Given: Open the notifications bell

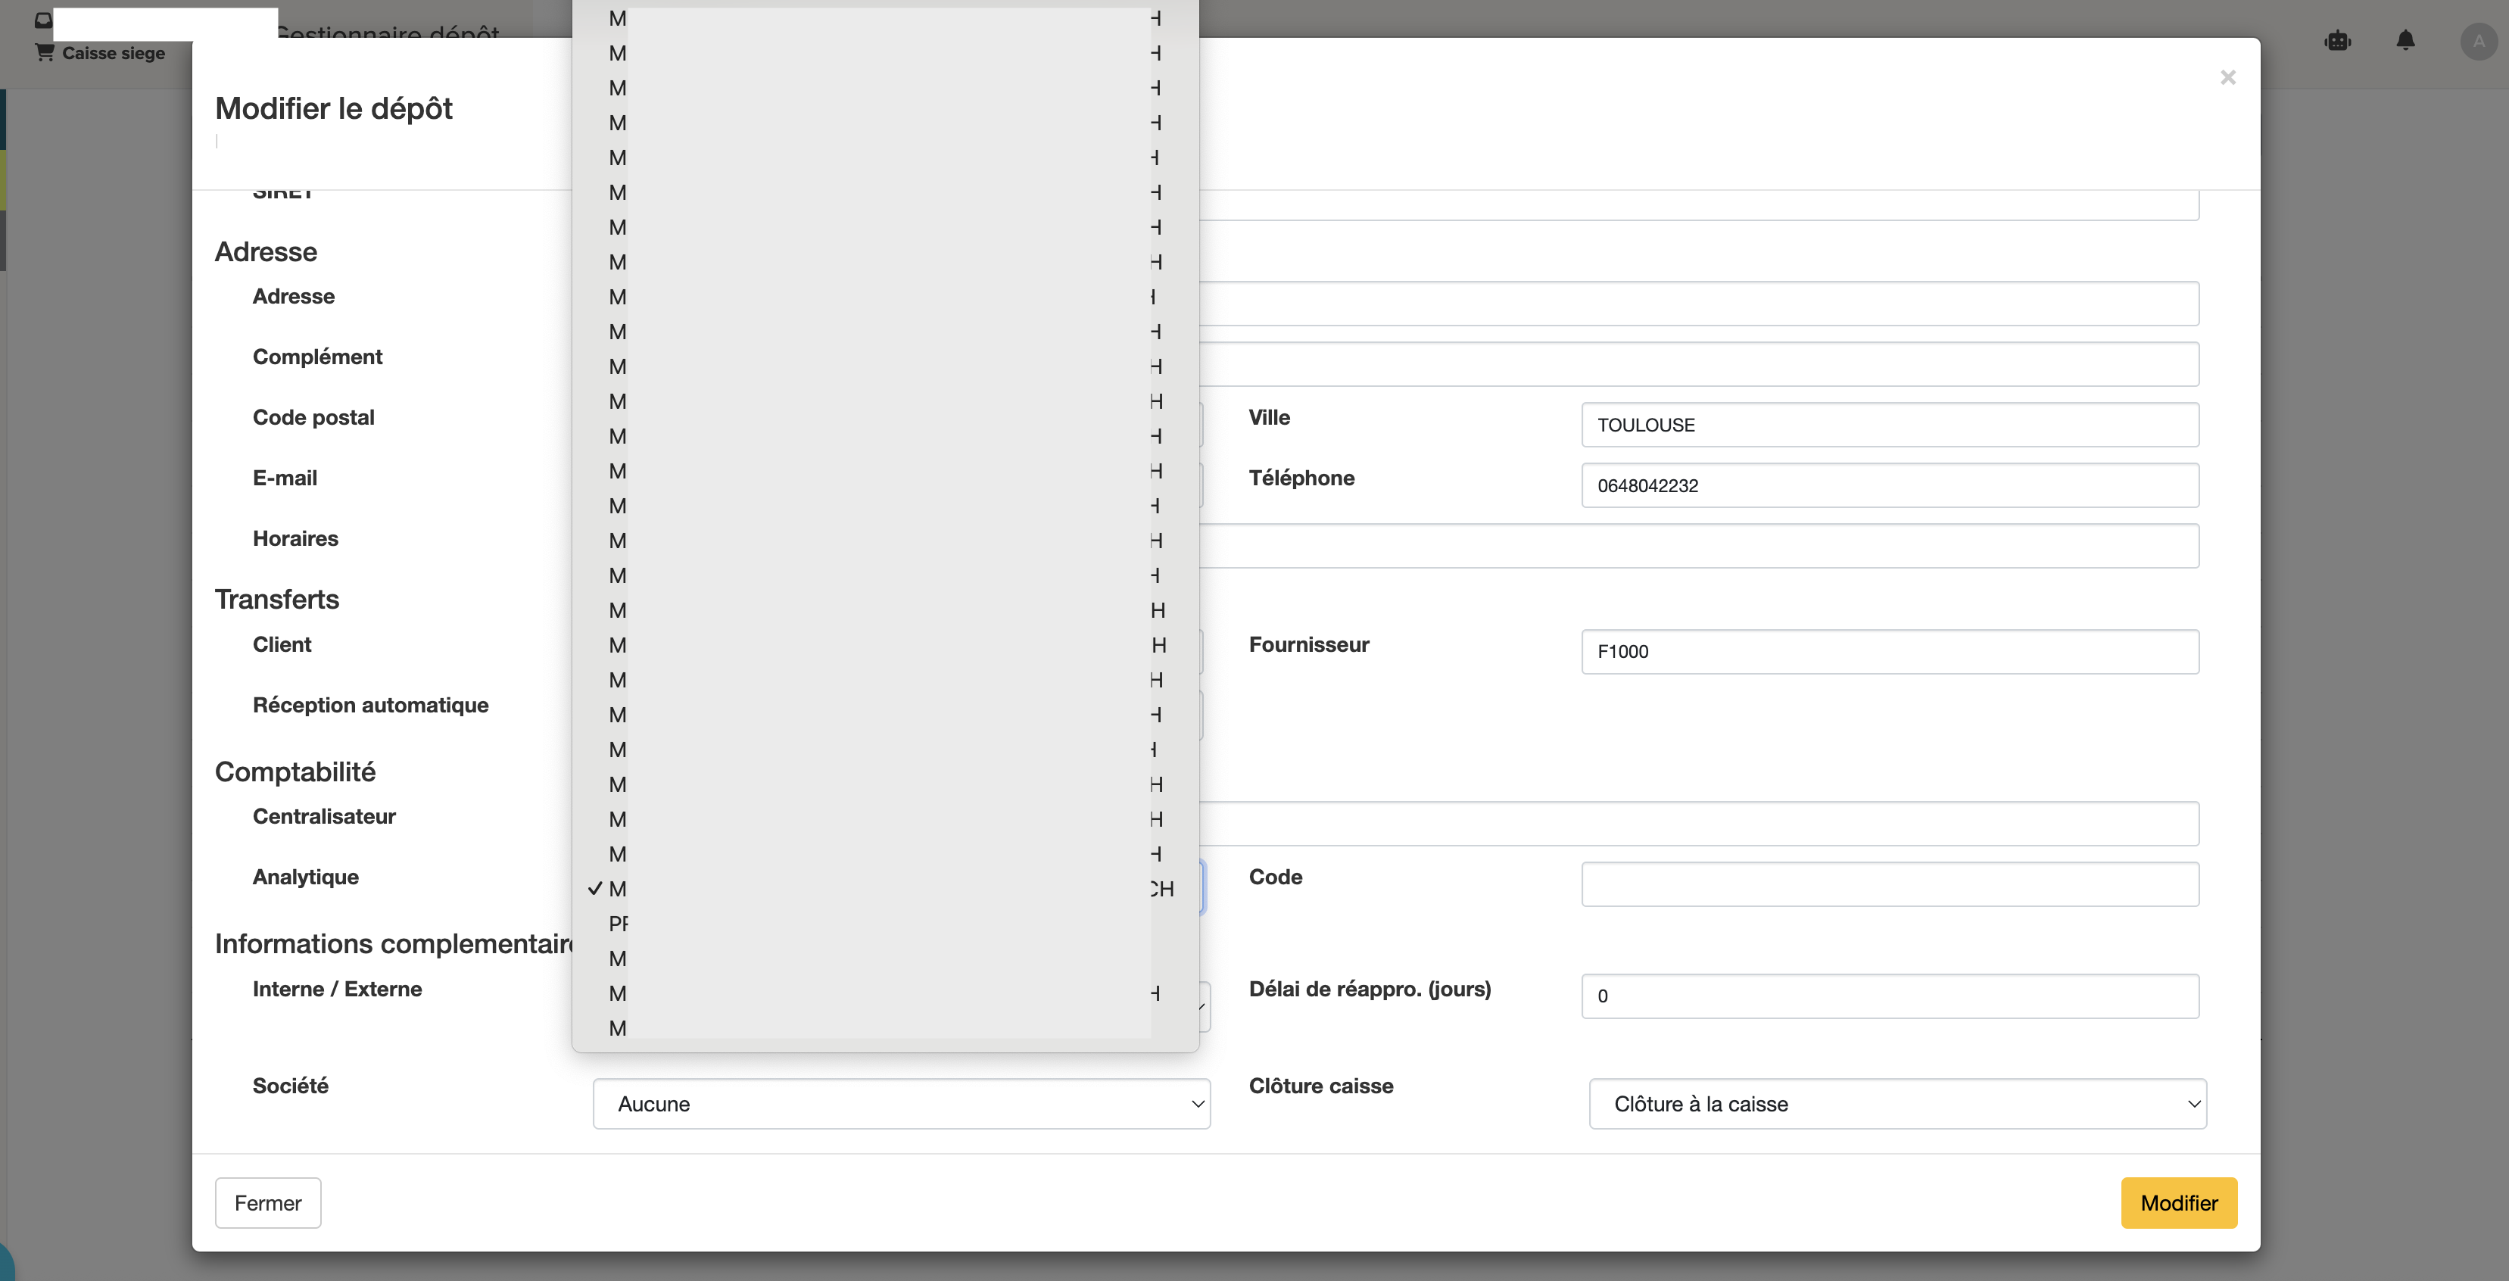Looking at the screenshot, I should click(2405, 41).
